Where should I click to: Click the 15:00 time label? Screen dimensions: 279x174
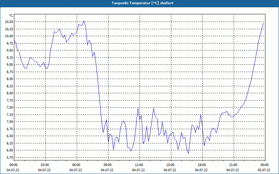point(171,165)
